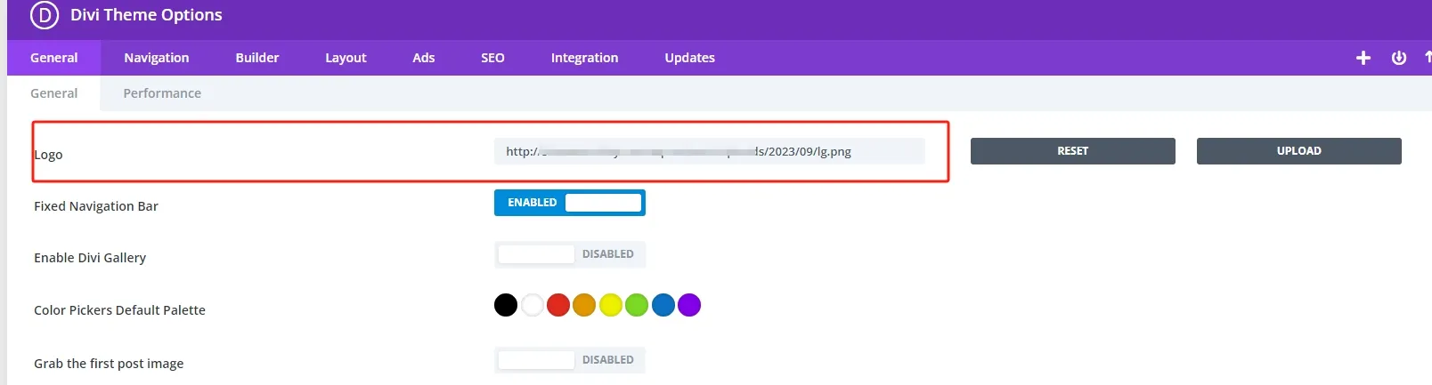Open the Navigation tab
The height and width of the screenshot is (385, 1432).
pos(157,58)
